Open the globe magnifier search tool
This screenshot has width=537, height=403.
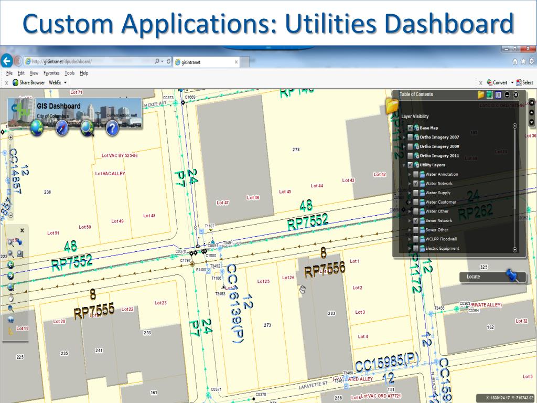pyautogui.click(x=88, y=128)
